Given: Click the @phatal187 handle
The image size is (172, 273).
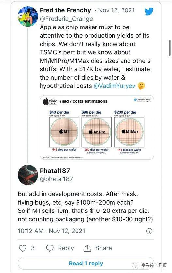Looking at the screenshot, I should coord(56,179).
